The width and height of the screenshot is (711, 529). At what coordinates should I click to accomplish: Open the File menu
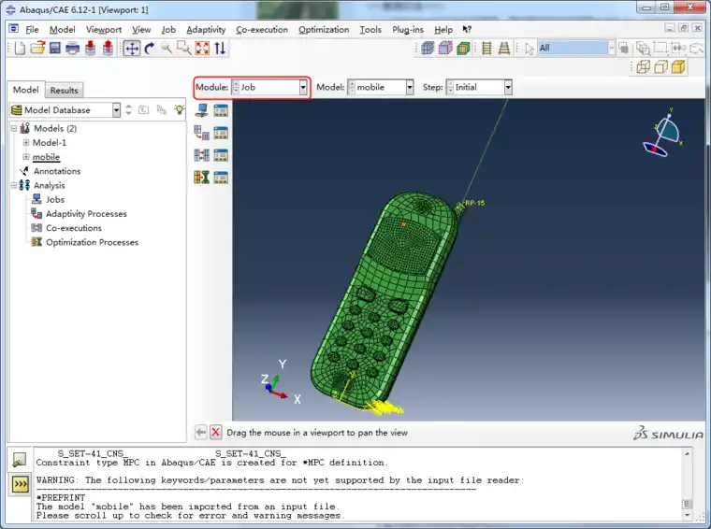(x=32, y=29)
